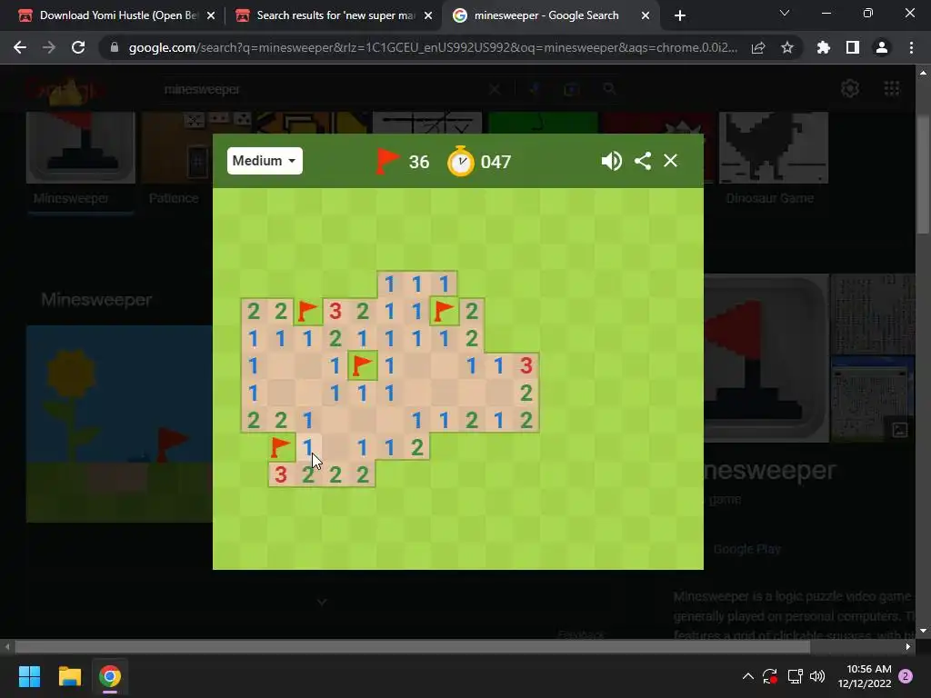Screen dimensions: 931x698
Task: Share this page from the address bar
Action: coord(758,47)
